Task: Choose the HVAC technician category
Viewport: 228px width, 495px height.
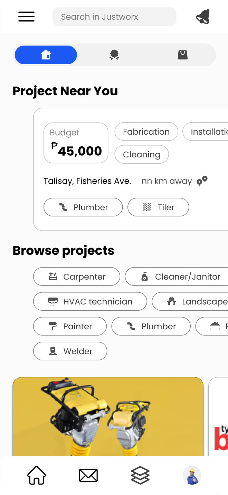Action: 90,301
